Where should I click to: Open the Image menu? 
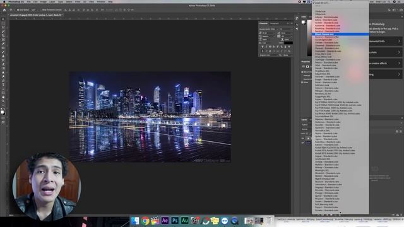(44, 1)
